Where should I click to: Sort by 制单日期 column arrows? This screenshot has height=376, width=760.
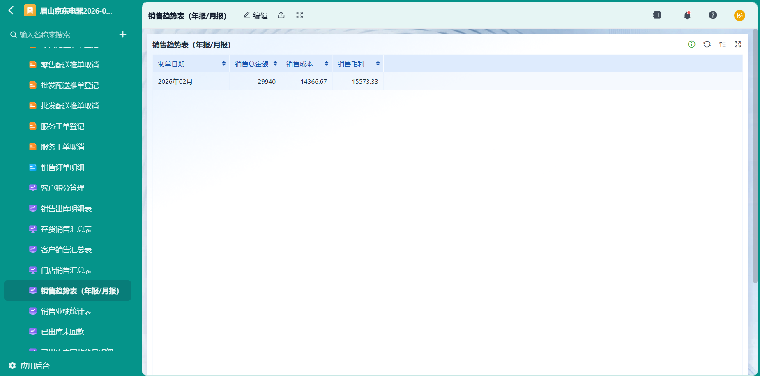pos(224,63)
